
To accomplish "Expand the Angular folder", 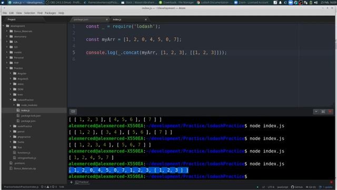I will [x=11, y=73].
